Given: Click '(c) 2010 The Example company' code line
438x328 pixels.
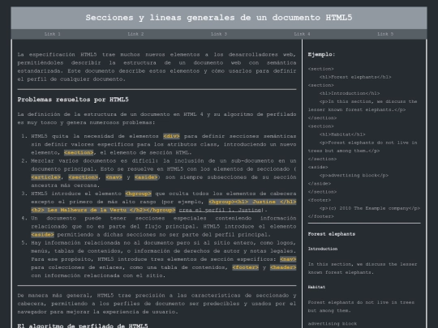Looking at the screenshot, I should point(370,208).
